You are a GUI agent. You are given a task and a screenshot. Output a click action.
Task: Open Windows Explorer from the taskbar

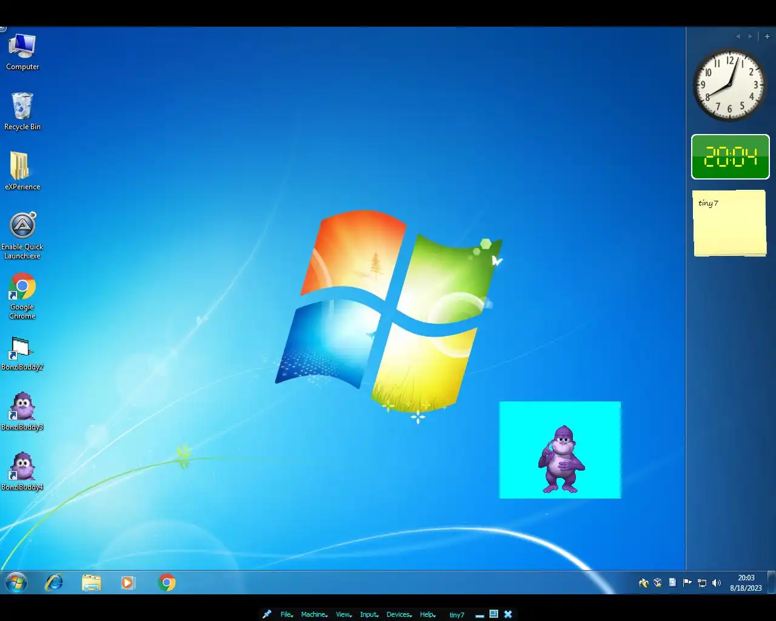click(92, 583)
